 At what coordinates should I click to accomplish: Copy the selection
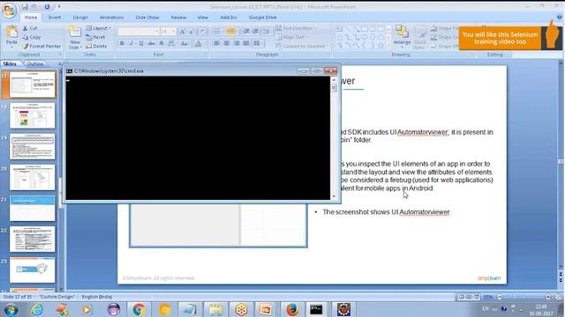click(x=32, y=37)
